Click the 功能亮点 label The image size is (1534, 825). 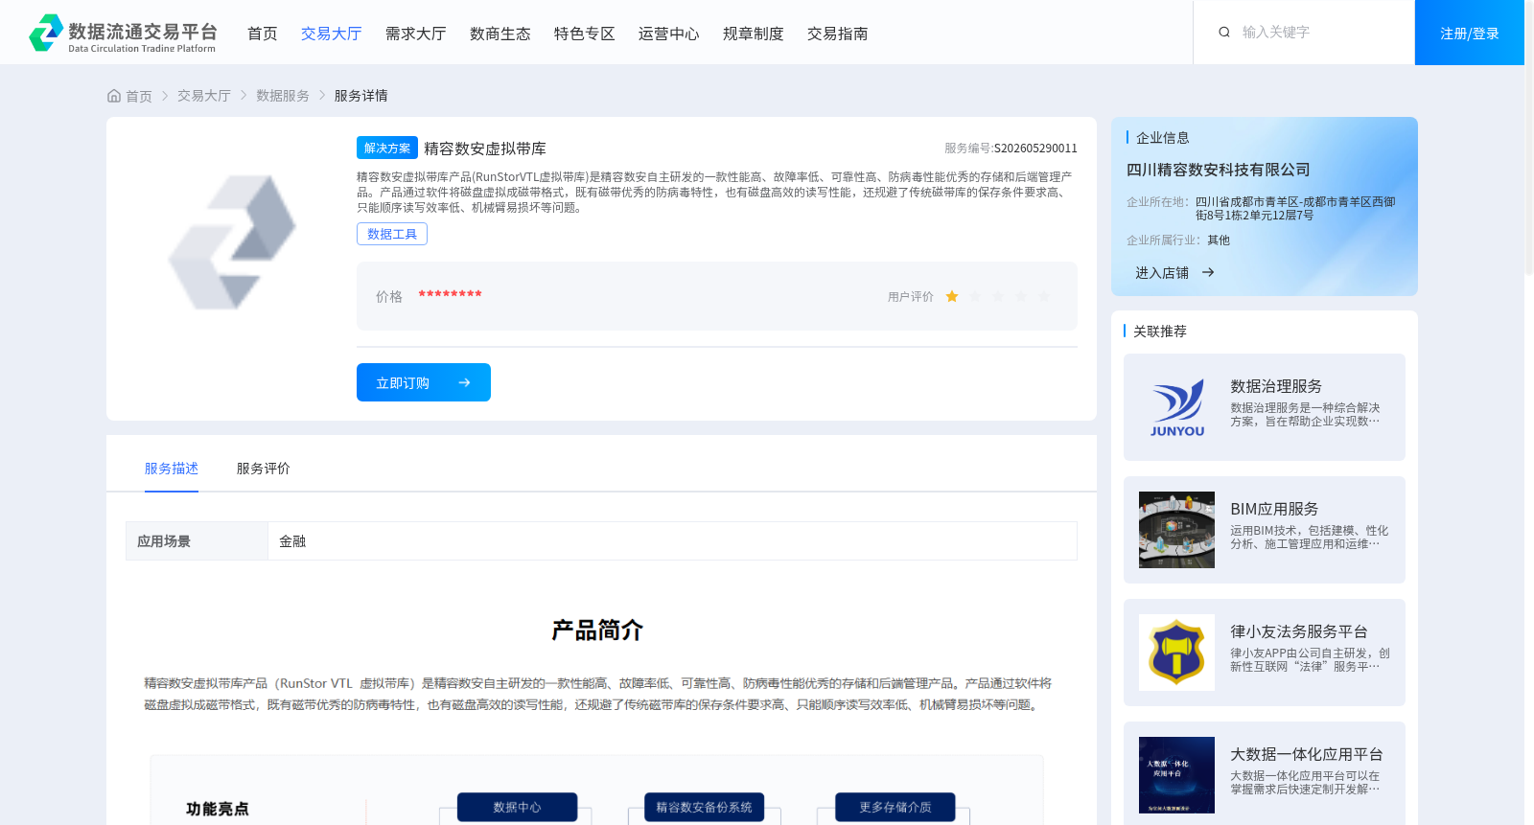(x=218, y=809)
